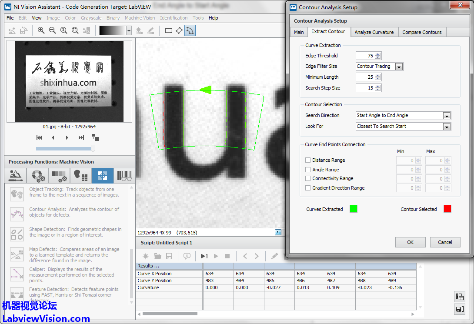Click the Curves Extracted green color swatch
Image resolution: width=474 pixels, height=324 pixels.
click(x=354, y=209)
